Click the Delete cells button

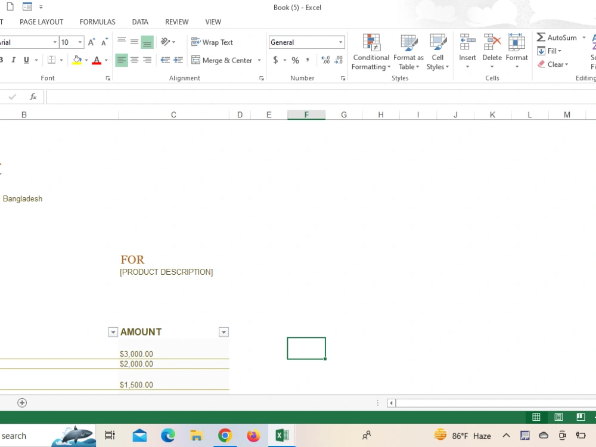pos(492,47)
